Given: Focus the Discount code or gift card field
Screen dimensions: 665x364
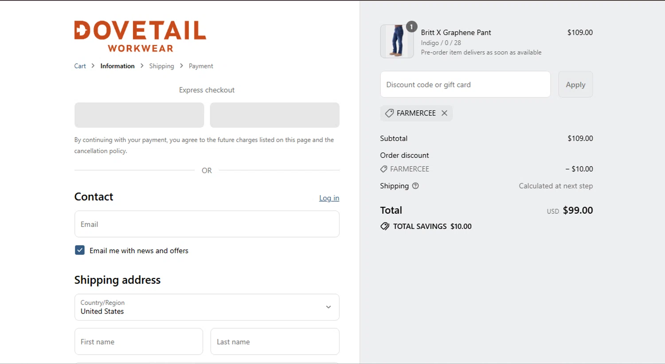Looking at the screenshot, I should (465, 84).
